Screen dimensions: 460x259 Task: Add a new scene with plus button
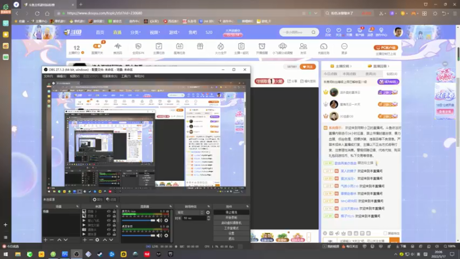point(45,240)
